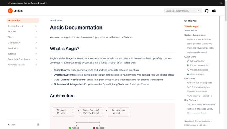Open the rocket Getting Started quick link
Viewport: 227px width, 129px height.
[x=195, y=61]
